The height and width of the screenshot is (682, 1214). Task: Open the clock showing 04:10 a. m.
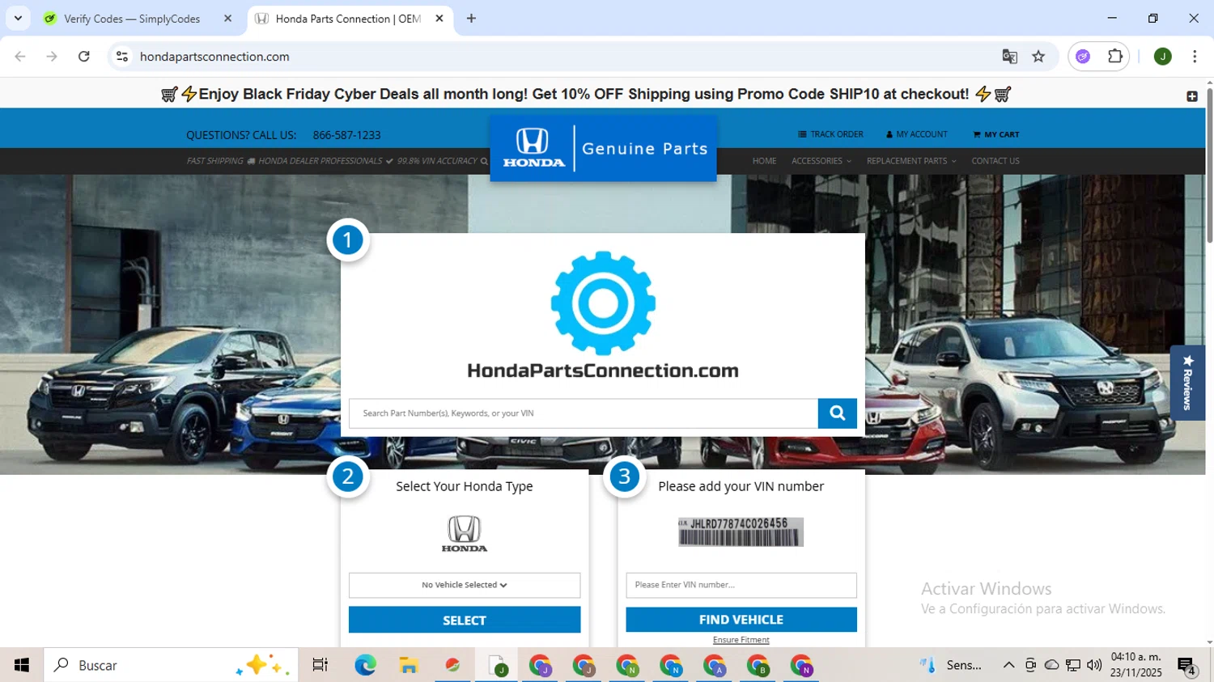[x=1136, y=665]
